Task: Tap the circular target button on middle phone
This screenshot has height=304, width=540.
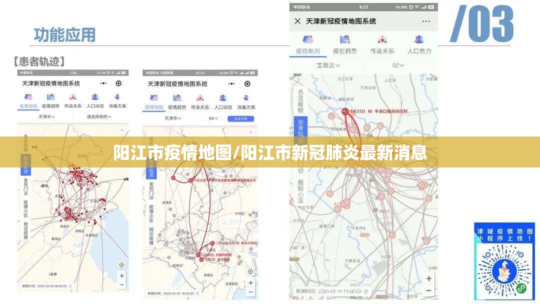Action: pyautogui.click(x=247, y=83)
